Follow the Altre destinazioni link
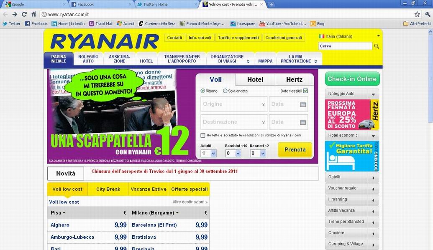 [x=190, y=202]
